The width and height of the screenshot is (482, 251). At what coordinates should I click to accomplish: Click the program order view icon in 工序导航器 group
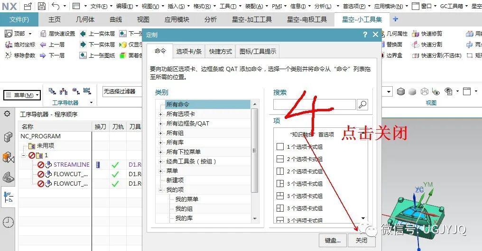tap(52, 91)
